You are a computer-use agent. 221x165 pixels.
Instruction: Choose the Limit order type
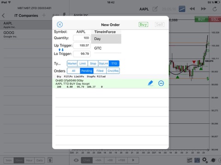(x=82, y=64)
